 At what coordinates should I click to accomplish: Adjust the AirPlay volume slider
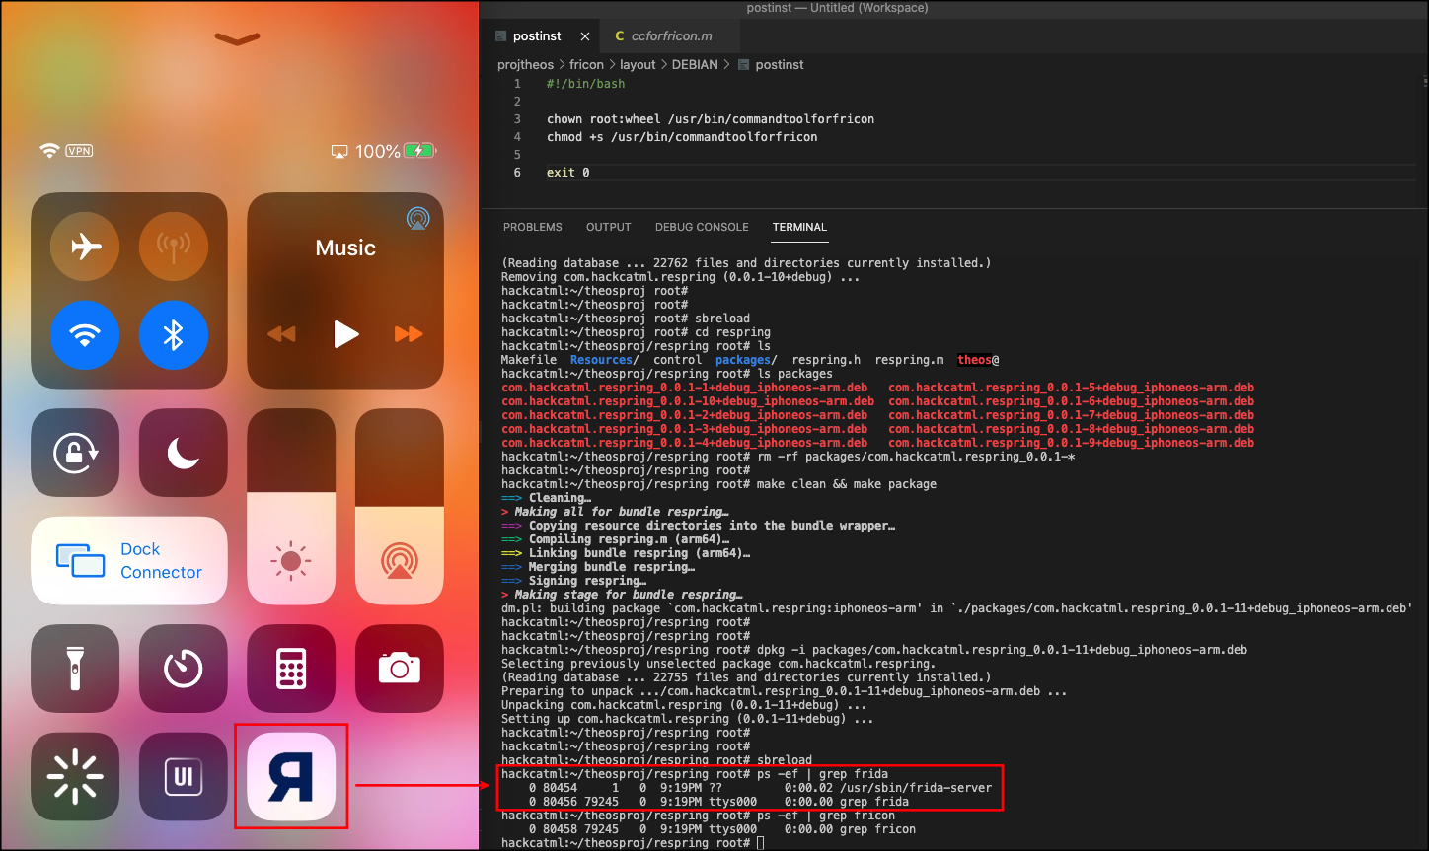click(x=399, y=507)
